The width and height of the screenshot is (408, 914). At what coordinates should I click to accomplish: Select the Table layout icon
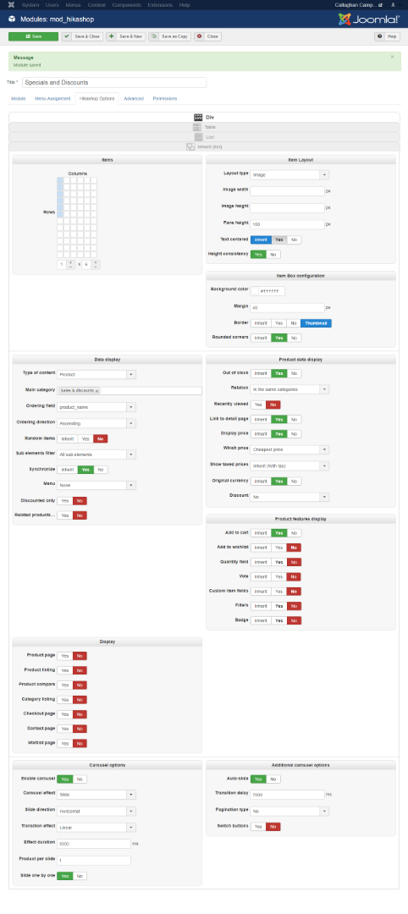coord(196,126)
